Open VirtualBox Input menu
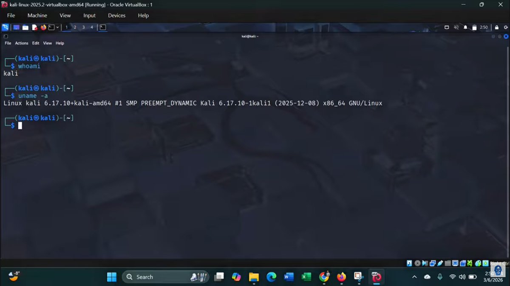Viewport: 510px width, 286px height. coord(89,15)
